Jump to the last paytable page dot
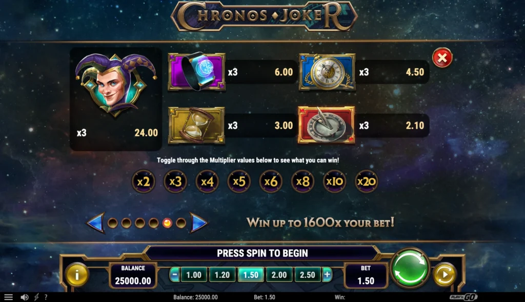Image resolution: width=525 pixels, height=302 pixels. [181, 223]
